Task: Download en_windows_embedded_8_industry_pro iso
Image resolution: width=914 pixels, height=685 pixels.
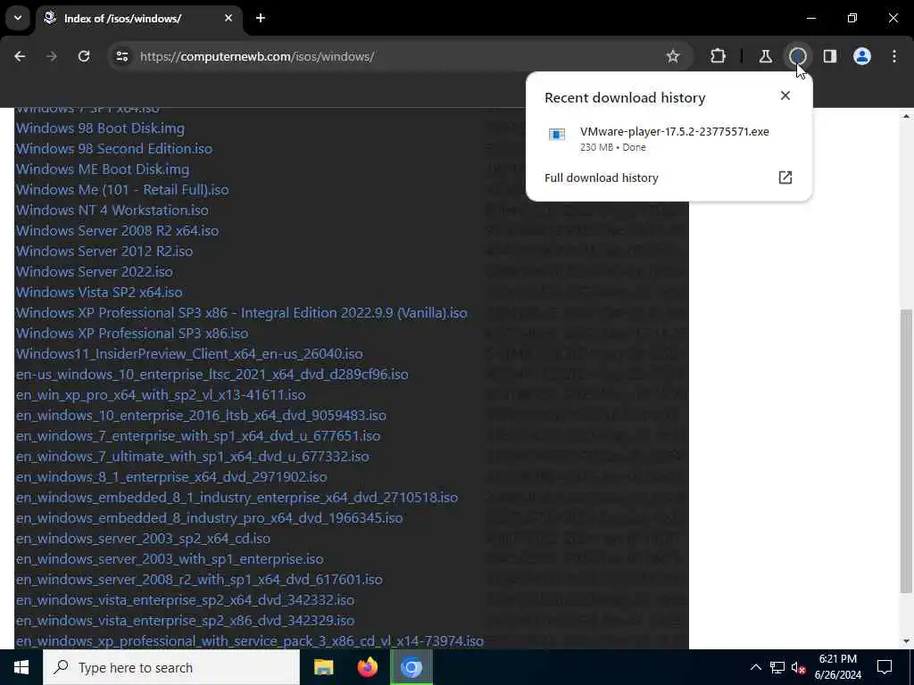Action: [209, 518]
